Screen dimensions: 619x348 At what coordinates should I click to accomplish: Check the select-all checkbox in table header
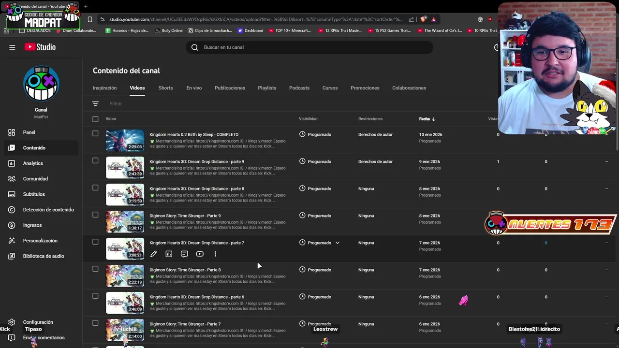(95, 119)
